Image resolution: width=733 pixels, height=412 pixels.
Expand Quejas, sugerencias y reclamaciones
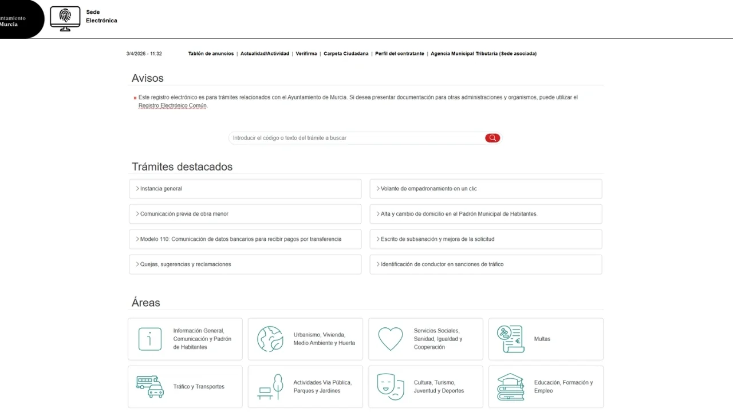(x=245, y=264)
